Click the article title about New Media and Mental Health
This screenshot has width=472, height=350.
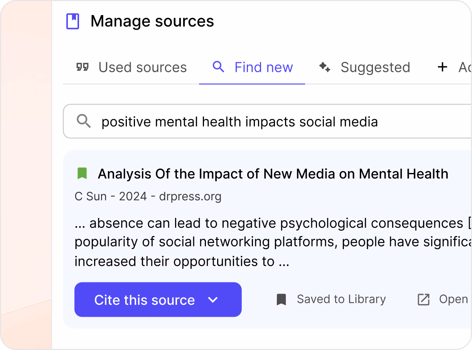pos(273,174)
